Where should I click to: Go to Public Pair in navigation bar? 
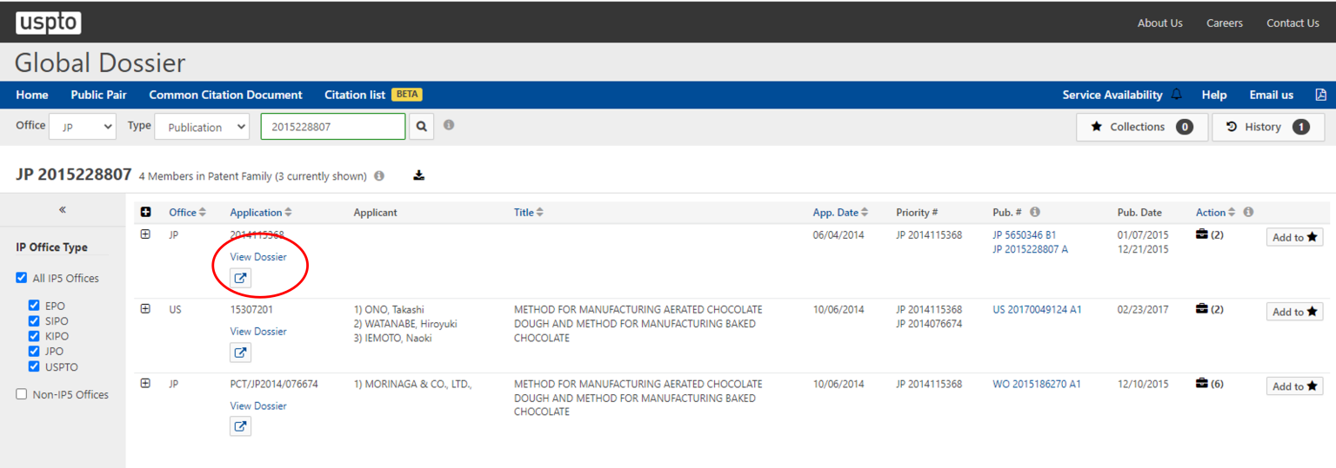(98, 95)
